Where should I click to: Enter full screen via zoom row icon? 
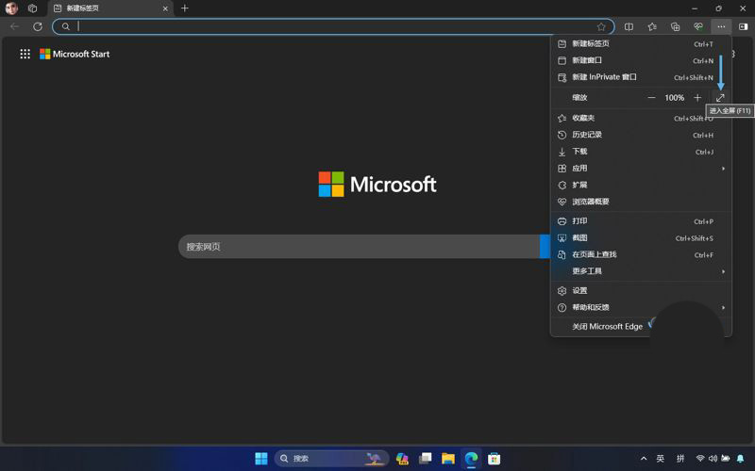click(x=720, y=98)
